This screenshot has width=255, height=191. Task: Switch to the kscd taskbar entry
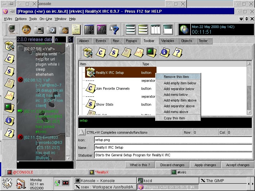[x=168, y=180]
